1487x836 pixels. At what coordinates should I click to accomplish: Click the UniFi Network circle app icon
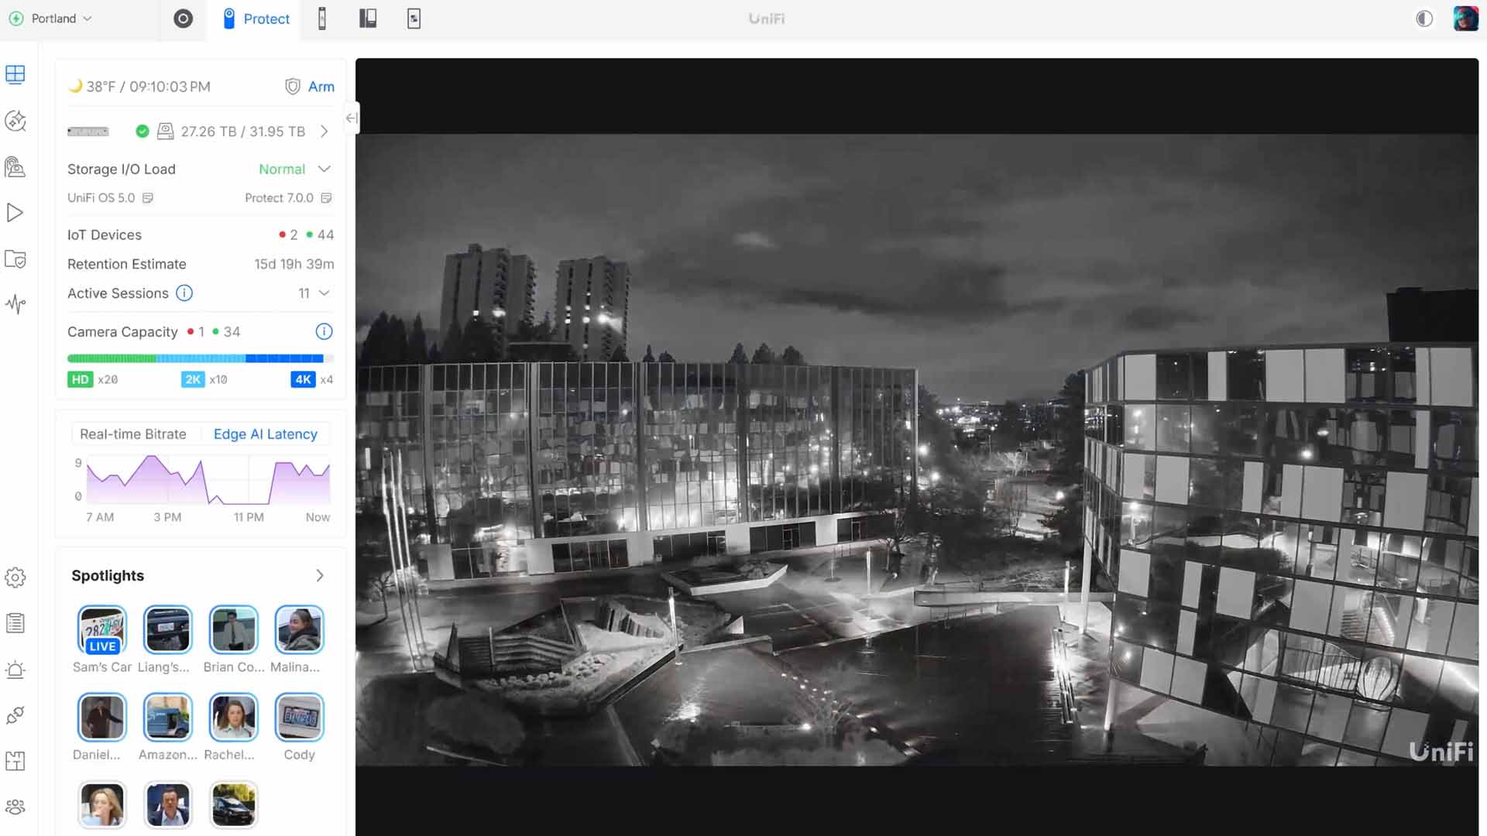click(x=183, y=19)
